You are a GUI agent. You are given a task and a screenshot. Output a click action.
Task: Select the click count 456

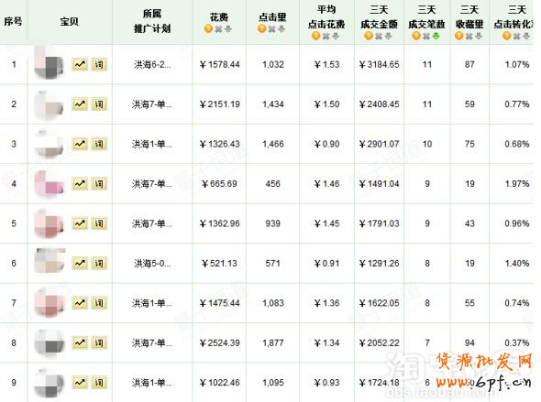click(273, 184)
